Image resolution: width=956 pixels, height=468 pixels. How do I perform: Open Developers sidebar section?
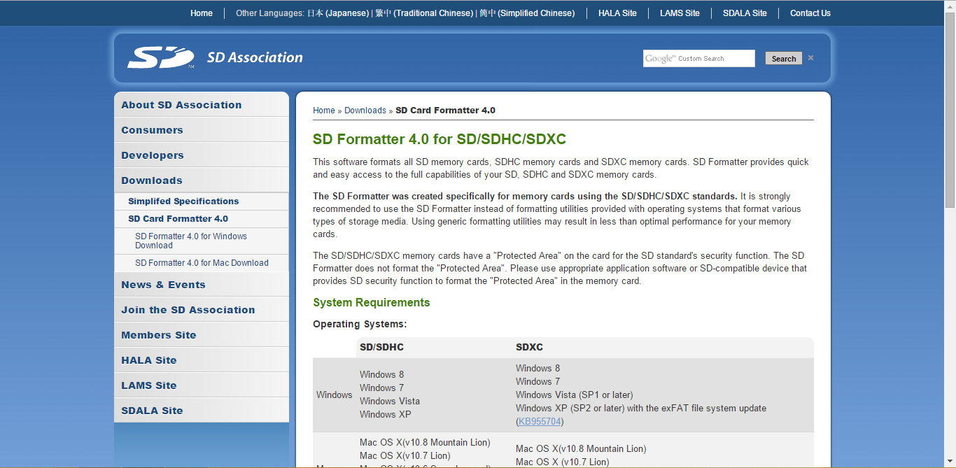[x=202, y=155]
